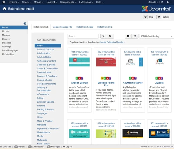Click the EventBooking banner thumbnail
174x149 pixels.
79,133
